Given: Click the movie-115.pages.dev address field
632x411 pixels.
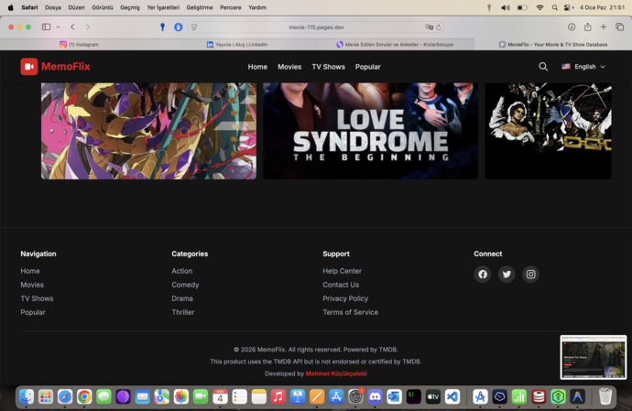Looking at the screenshot, I should (316, 27).
